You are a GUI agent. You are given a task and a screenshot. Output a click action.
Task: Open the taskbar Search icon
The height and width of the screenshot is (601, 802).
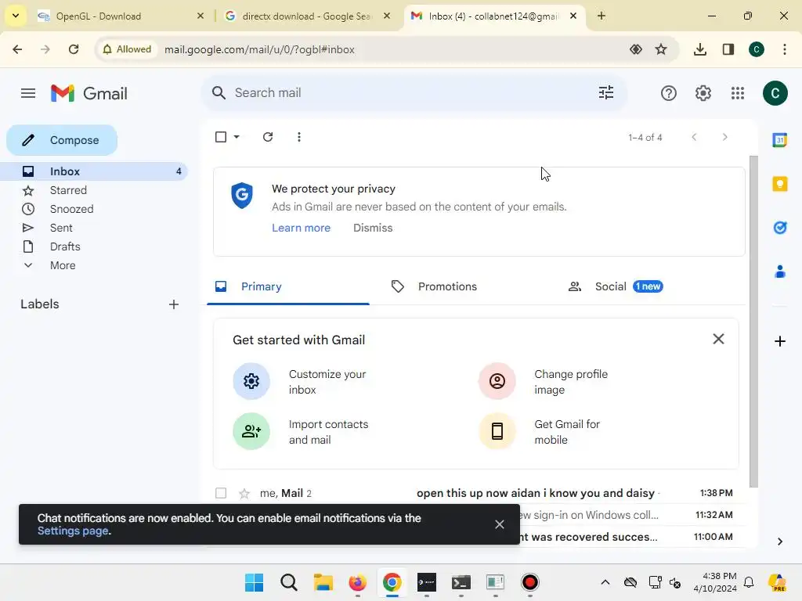[x=288, y=582]
